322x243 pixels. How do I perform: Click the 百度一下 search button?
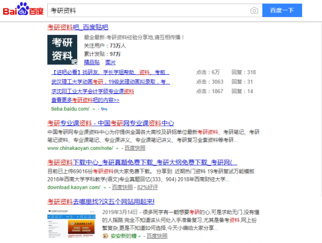click(282, 10)
